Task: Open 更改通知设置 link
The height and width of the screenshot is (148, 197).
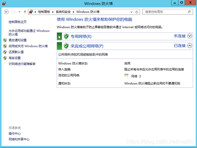Action: (x=17, y=40)
